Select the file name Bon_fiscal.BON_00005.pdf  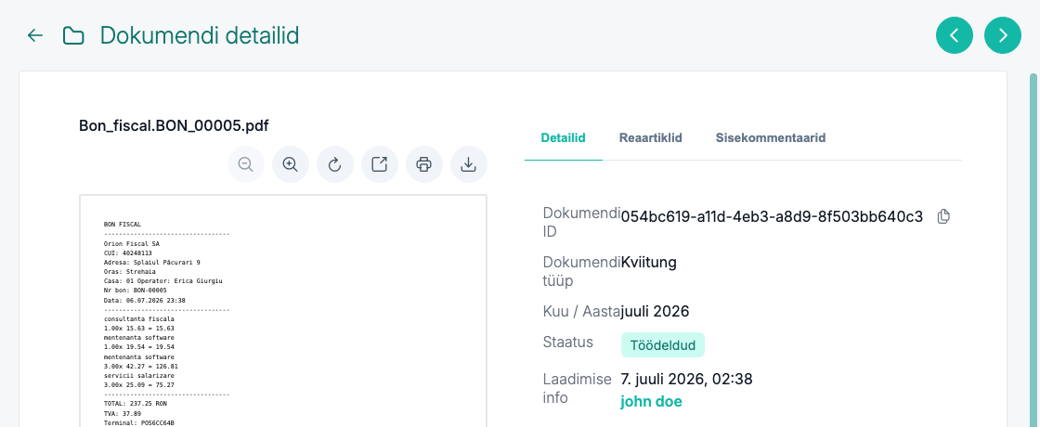174,125
